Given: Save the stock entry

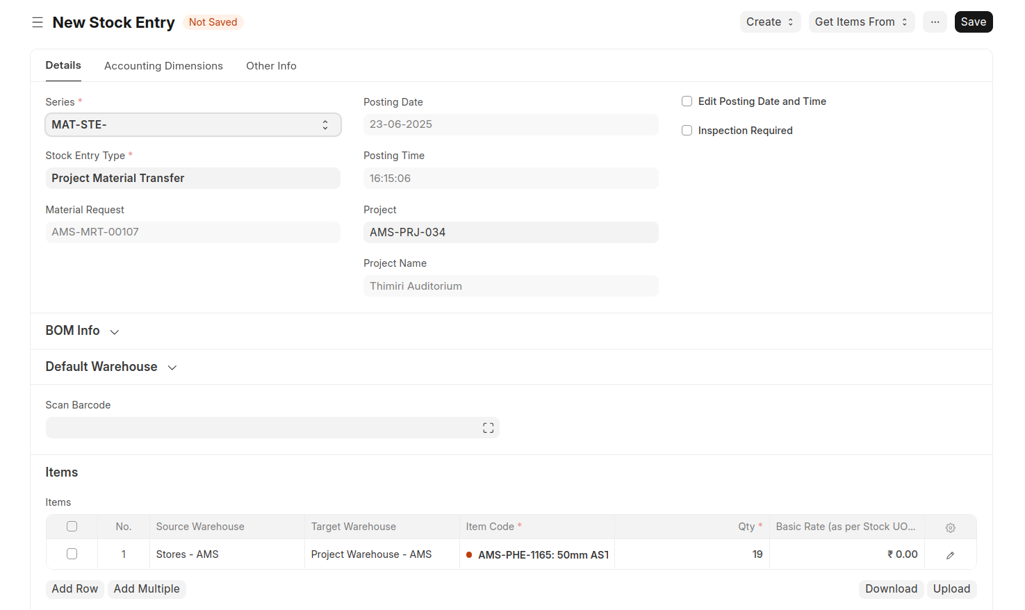Looking at the screenshot, I should coord(973,22).
